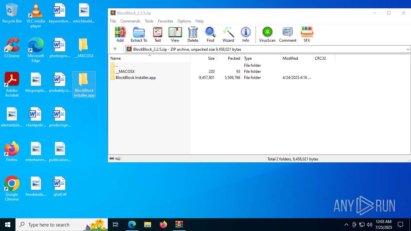Sort by Name column header
The height and width of the screenshot is (231, 411).
coord(149,58)
